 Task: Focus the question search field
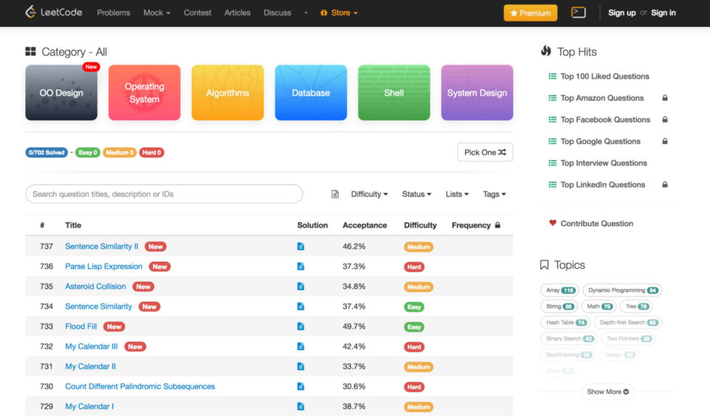[164, 194]
